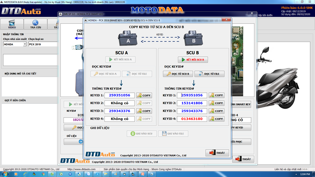Show hidden tray icons arrow

tap(296, 174)
